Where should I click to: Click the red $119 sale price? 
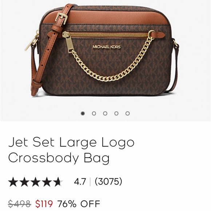pyautogui.click(x=44, y=204)
